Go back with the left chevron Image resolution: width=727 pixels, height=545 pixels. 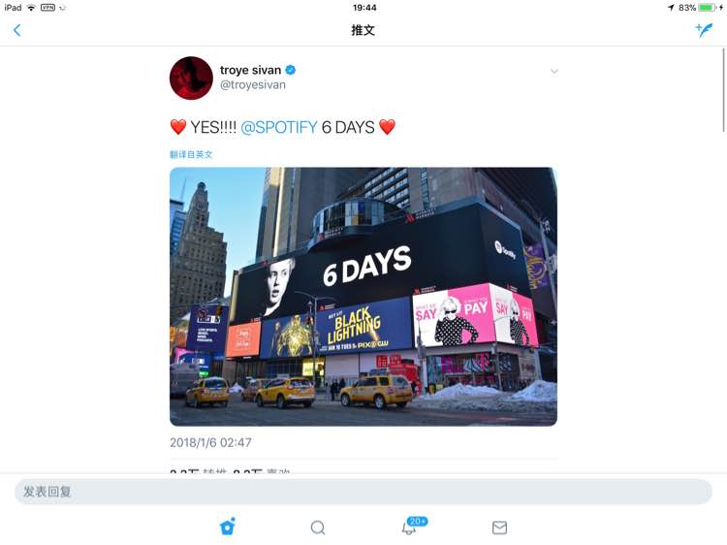(17, 31)
